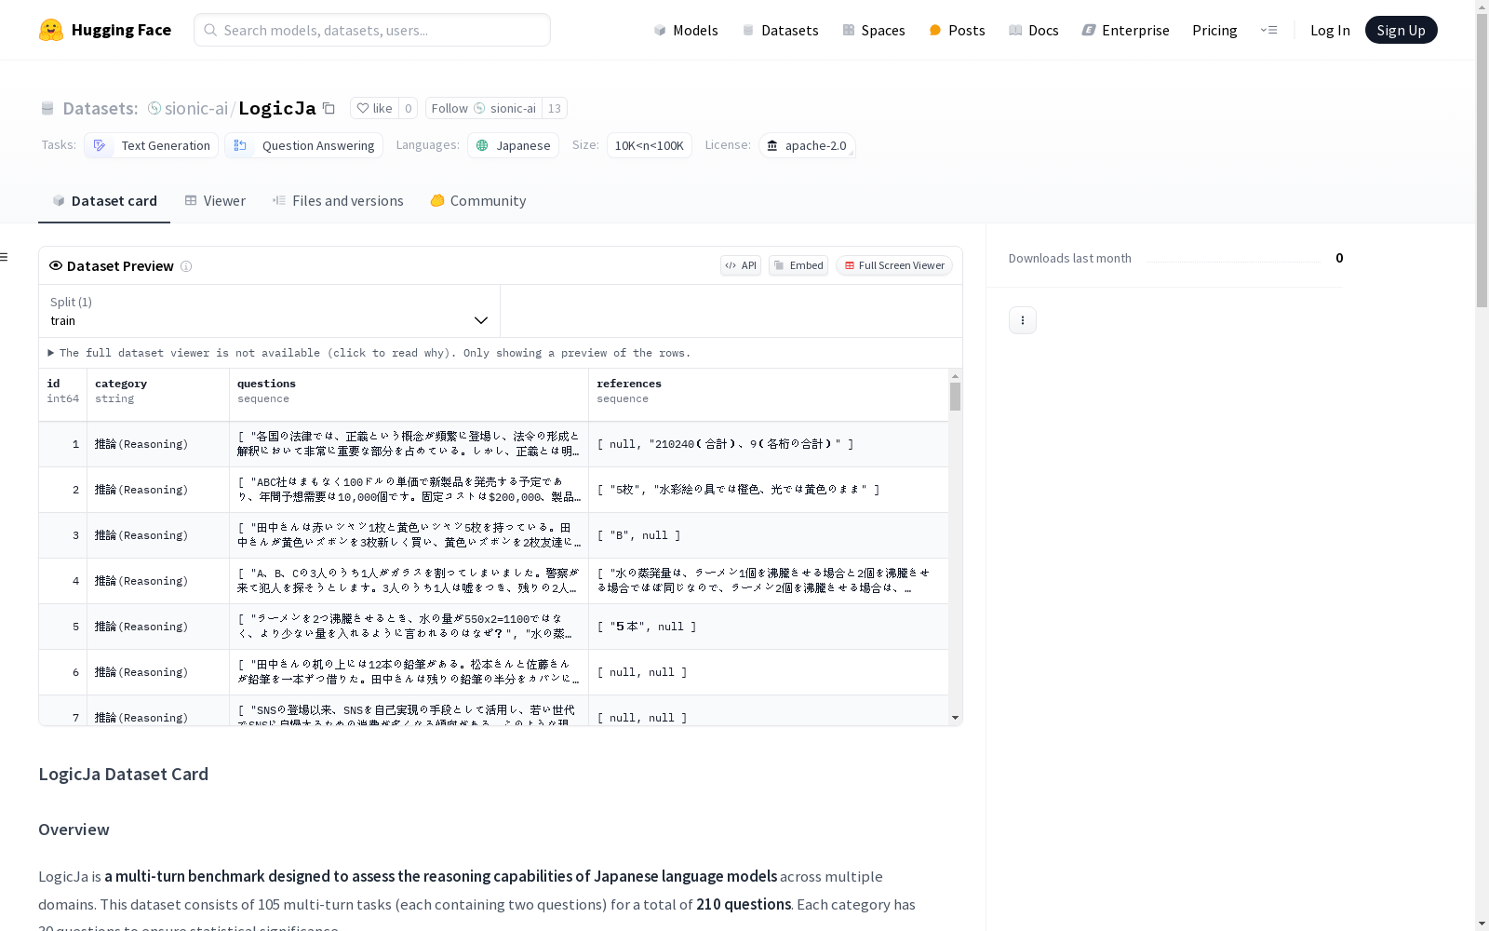The image size is (1489, 931).
Task: Click the Log In link
Action: pyautogui.click(x=1330, y=30)
